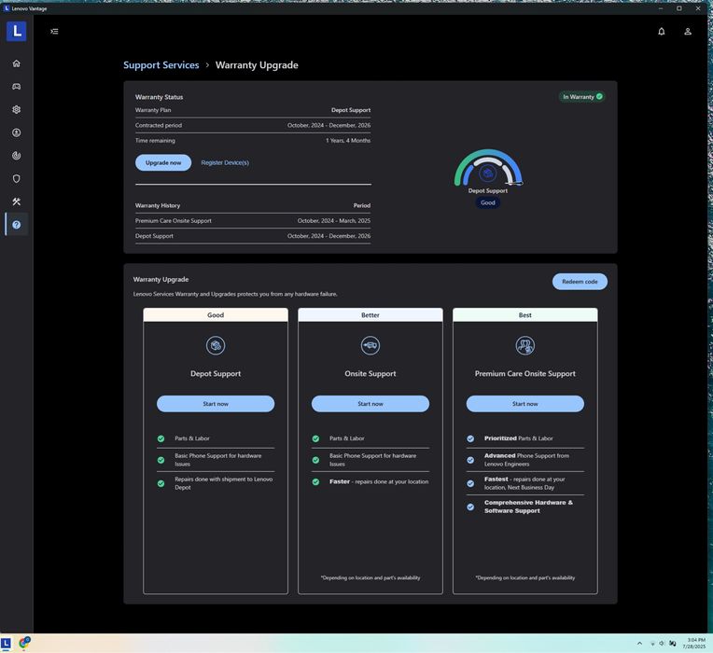The height and width of the screenshot is (653, 713).
Task: Open the Home page from sidebar
Action: pyautogui.click(x=17, y=63)
